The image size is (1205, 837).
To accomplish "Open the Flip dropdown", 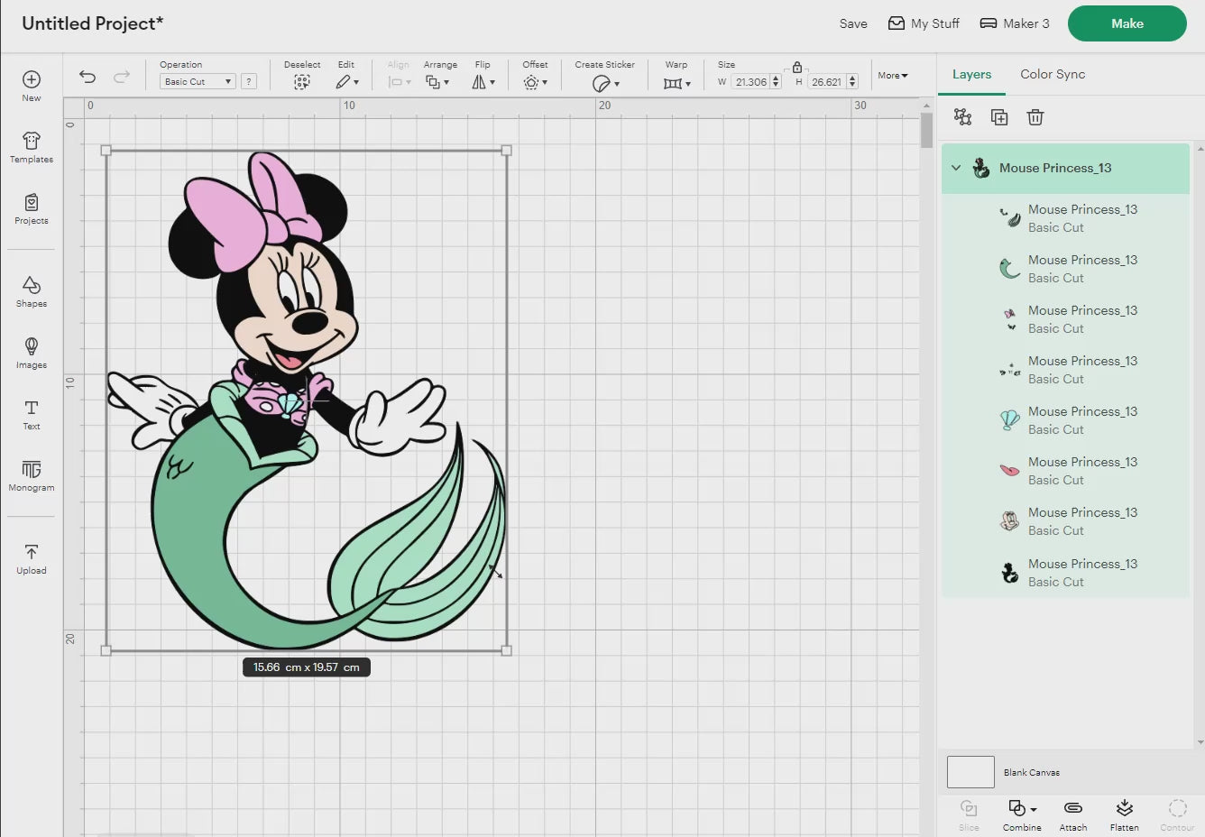I will click(x=483, y=82).
